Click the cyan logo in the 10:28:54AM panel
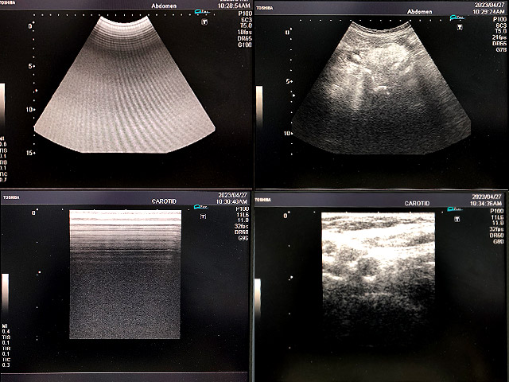The width and height of the screenshot is (509, 382). (x=202, y=12)
